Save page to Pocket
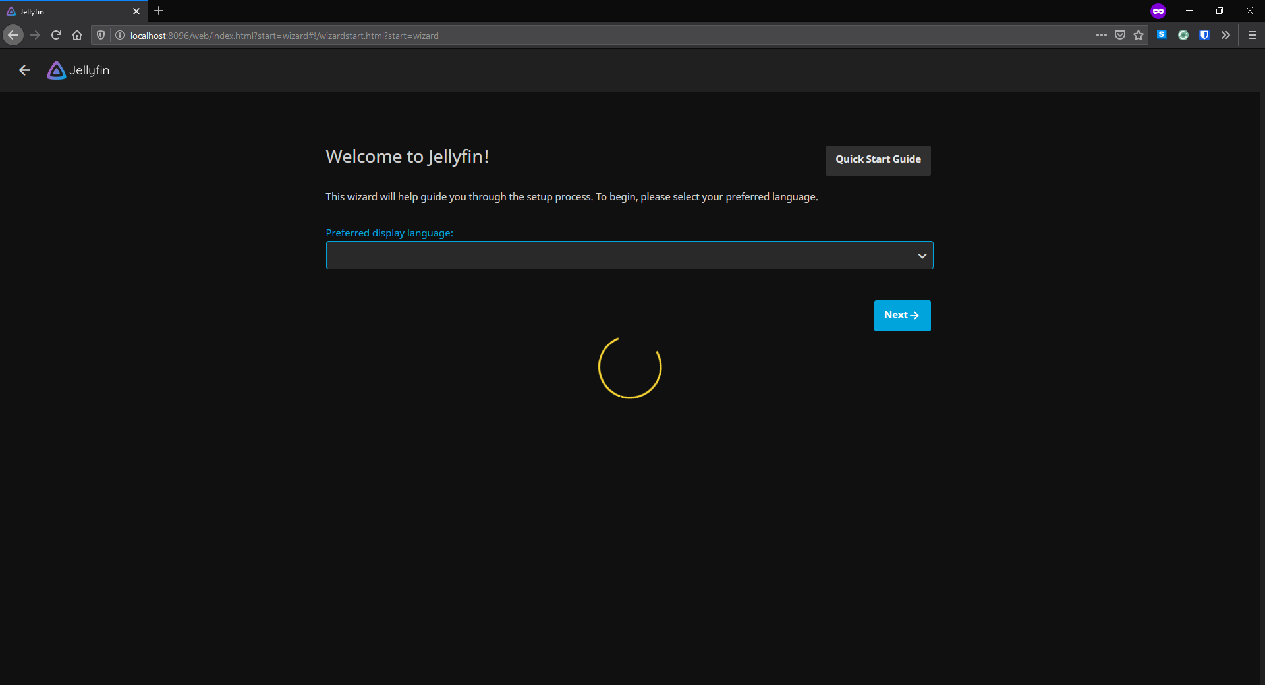This screenshot has width=1265, height=685. click(x=1120, y=36)
